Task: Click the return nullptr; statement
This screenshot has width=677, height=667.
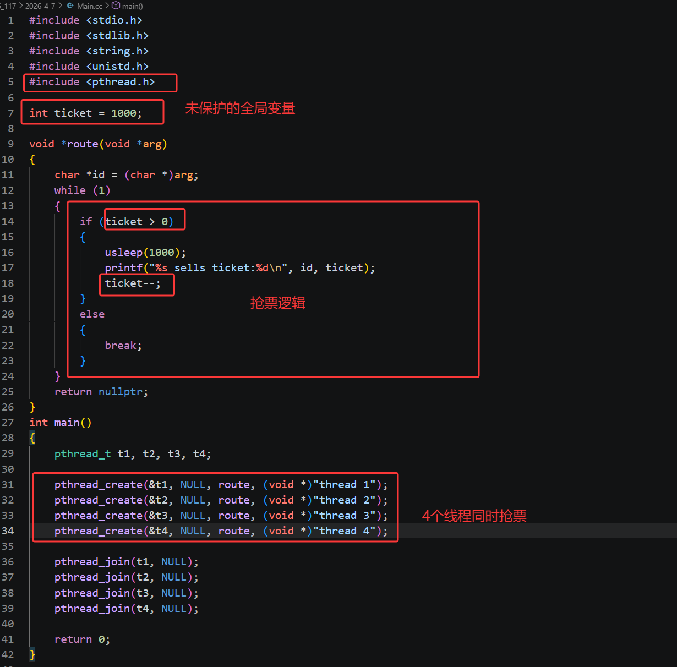Action: click(101, 392)
